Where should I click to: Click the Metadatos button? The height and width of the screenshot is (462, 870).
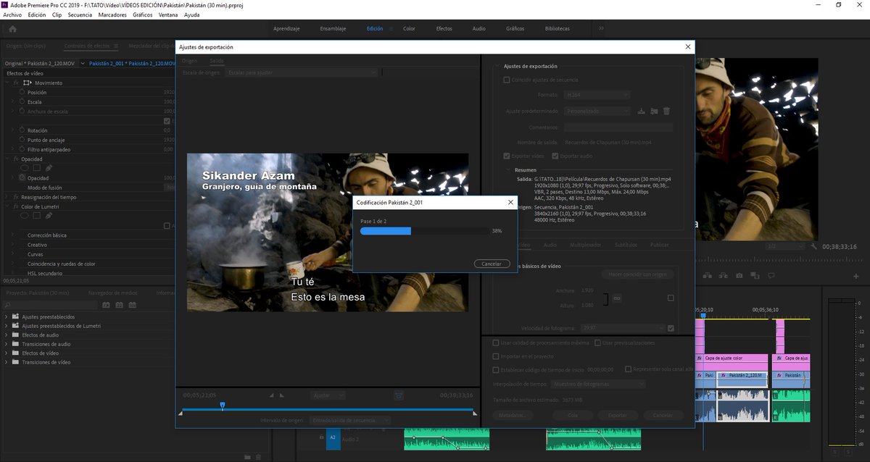click(514, 415)
